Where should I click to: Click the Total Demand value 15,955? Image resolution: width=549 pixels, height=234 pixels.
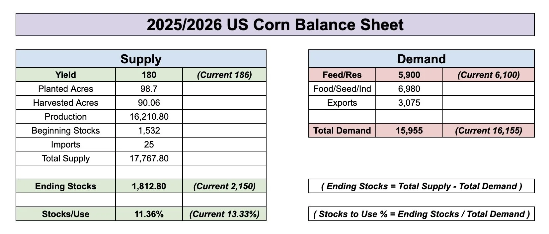pyautogui.click(x=409, y=131)
